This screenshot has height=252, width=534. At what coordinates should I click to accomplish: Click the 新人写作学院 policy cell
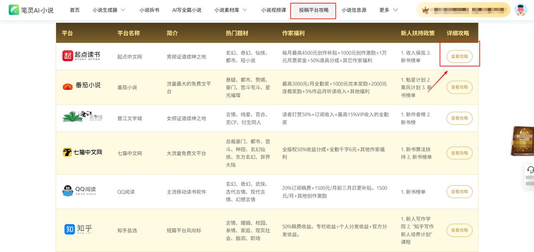tap(418, 230)
